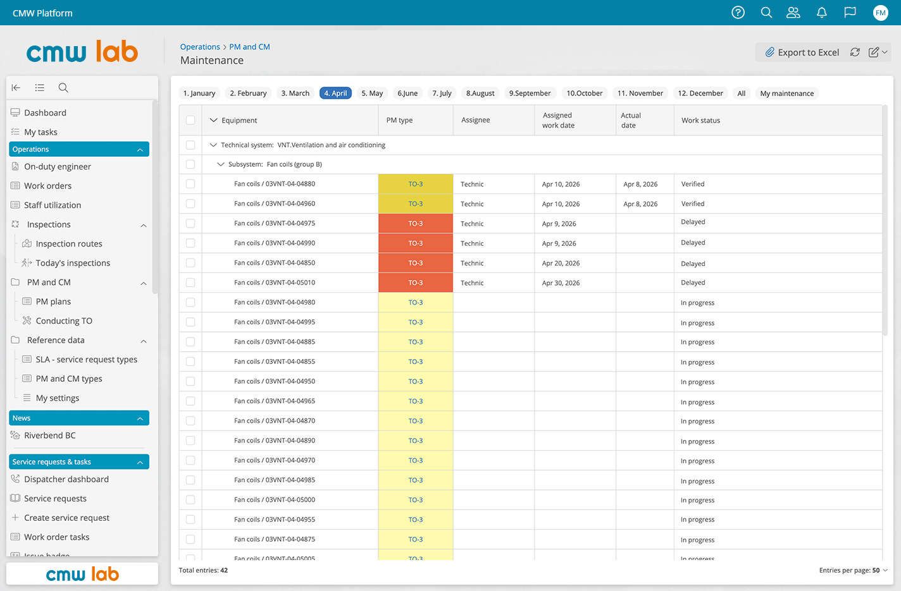Image resolution: width=901 pixels, height=591 pixels.
Task: Check the box for Fan coils 03VNT-04-04880
Action: (x=190, y=184)
